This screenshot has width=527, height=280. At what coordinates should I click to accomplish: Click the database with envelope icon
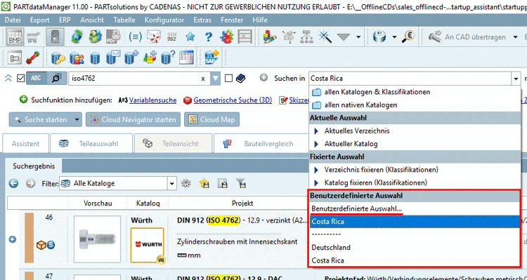(x=113, y=58)
